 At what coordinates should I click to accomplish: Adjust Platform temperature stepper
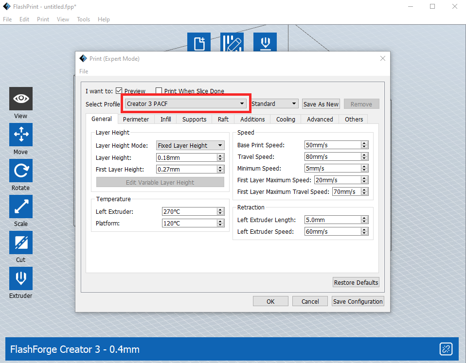220,223
